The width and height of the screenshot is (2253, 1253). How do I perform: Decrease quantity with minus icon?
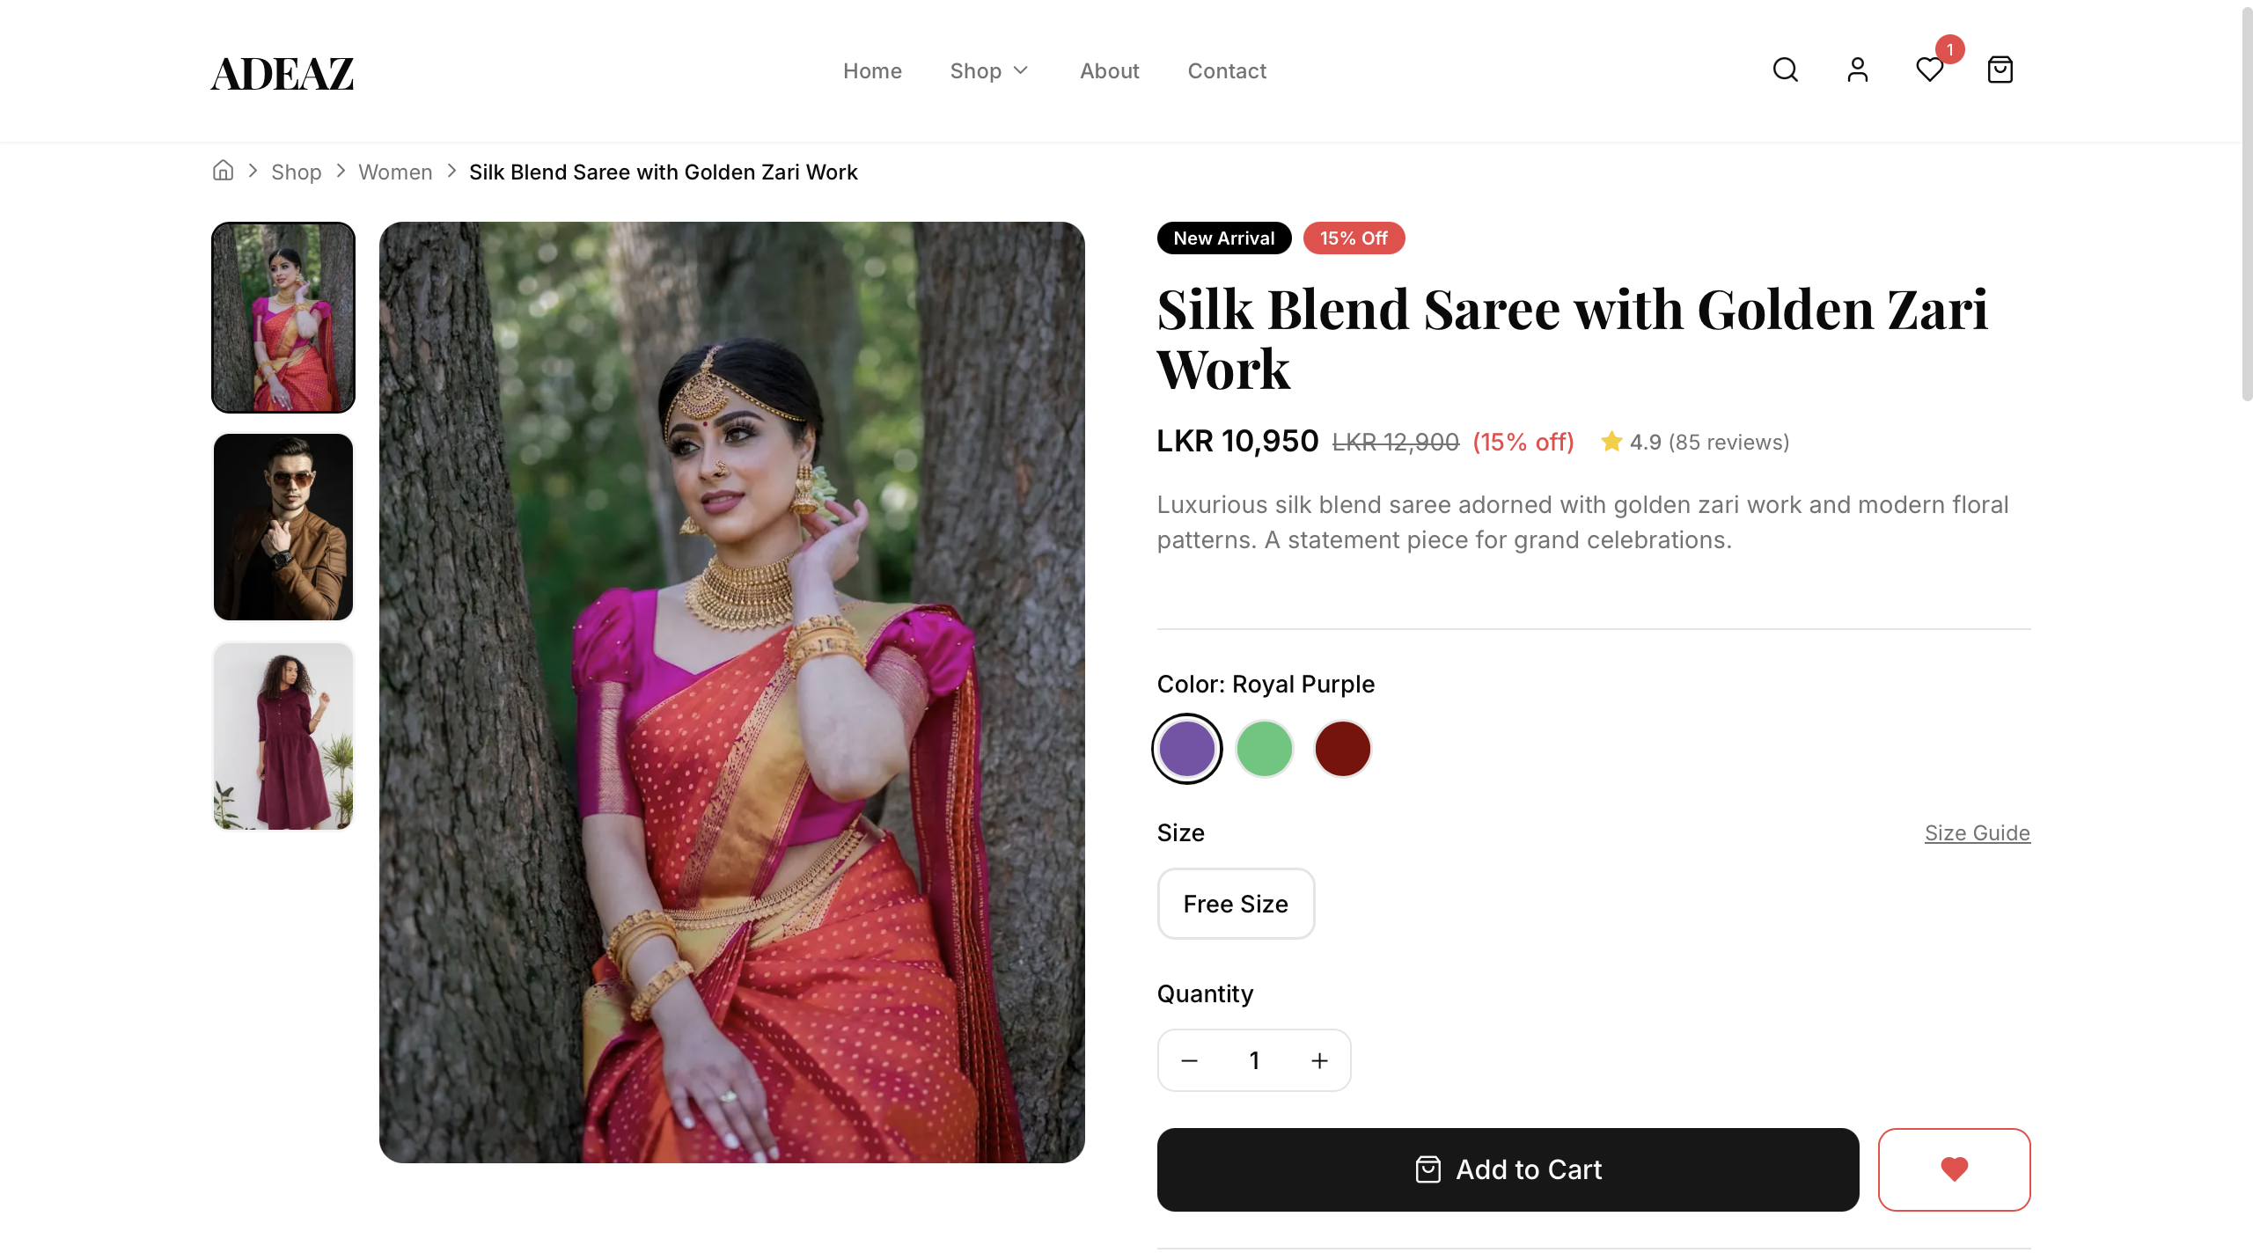[x=1189, y=1060]
